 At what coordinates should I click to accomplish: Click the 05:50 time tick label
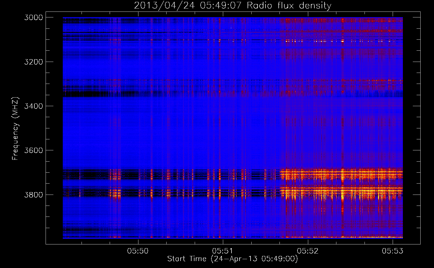click(138, 251)
